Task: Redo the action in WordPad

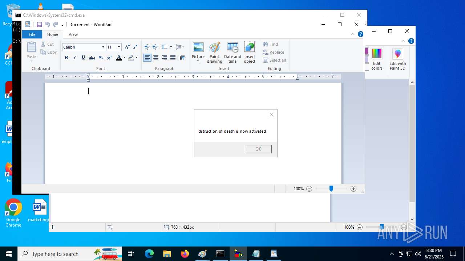Action: pos(56,25)
